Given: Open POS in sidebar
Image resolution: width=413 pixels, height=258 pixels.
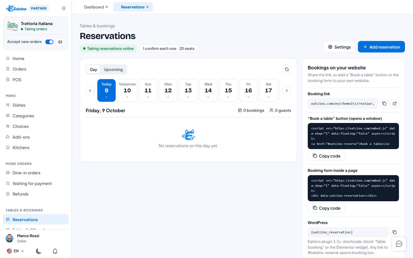Looking at the screenshot, I should [x=36, y=80].
